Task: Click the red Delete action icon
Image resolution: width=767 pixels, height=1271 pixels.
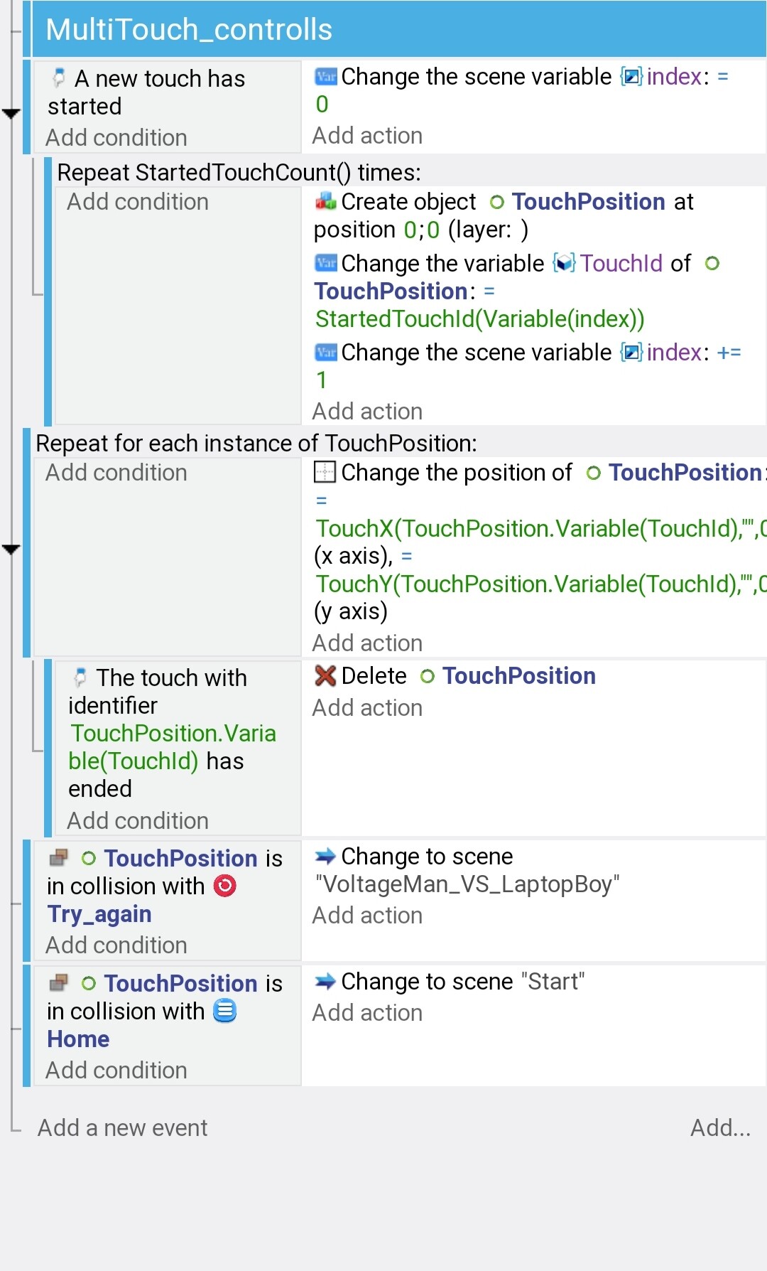Action: coord(325,675)
